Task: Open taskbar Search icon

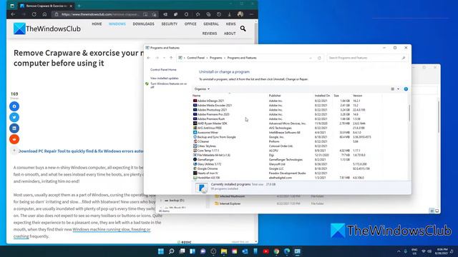Action: 172,251
